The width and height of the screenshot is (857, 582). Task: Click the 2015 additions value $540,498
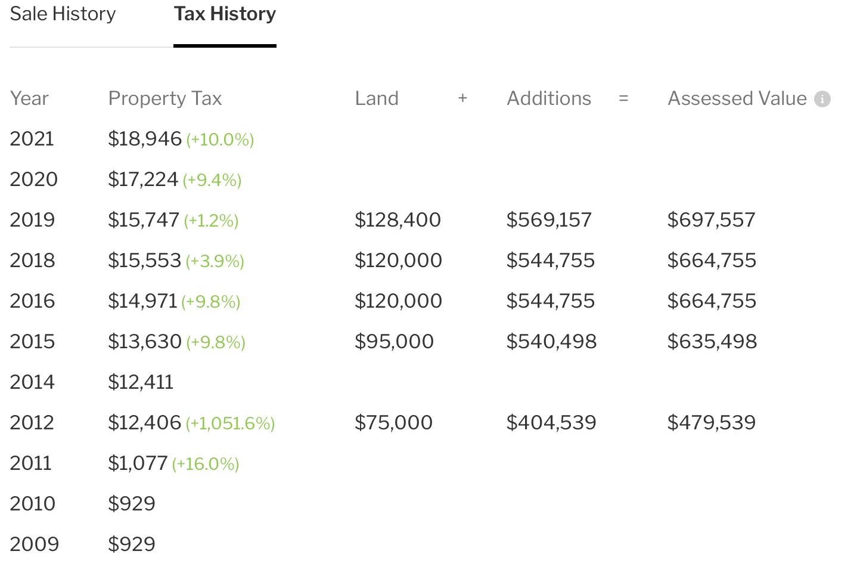tap(551, 342)
